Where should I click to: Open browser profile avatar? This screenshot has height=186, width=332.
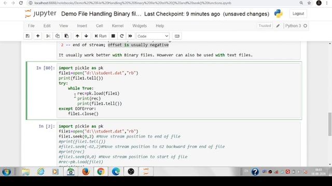319,3
